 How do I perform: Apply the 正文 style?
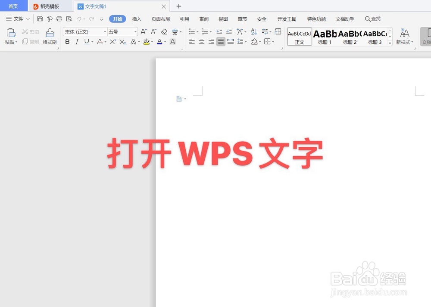(x=300, y=37)
